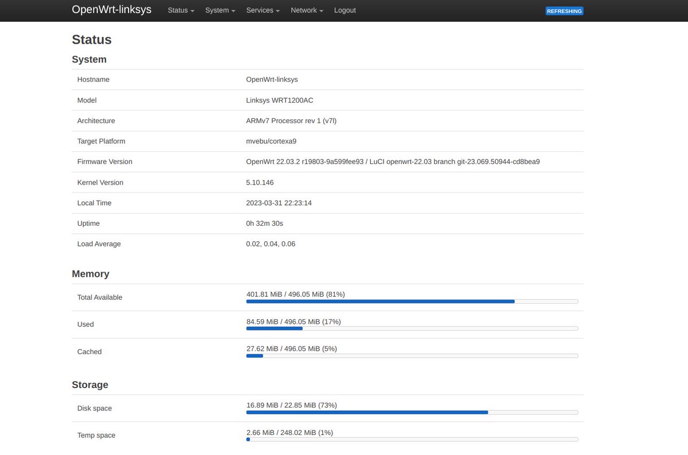Click the Uptime row label

(88, 223)
